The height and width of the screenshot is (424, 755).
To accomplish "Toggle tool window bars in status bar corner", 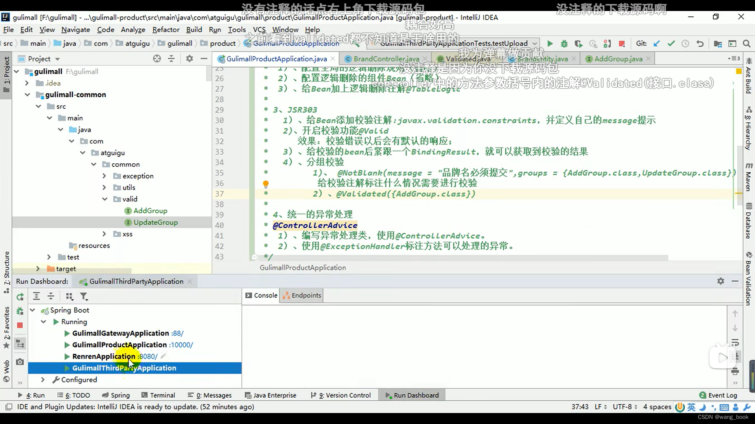I will [9, 407].
